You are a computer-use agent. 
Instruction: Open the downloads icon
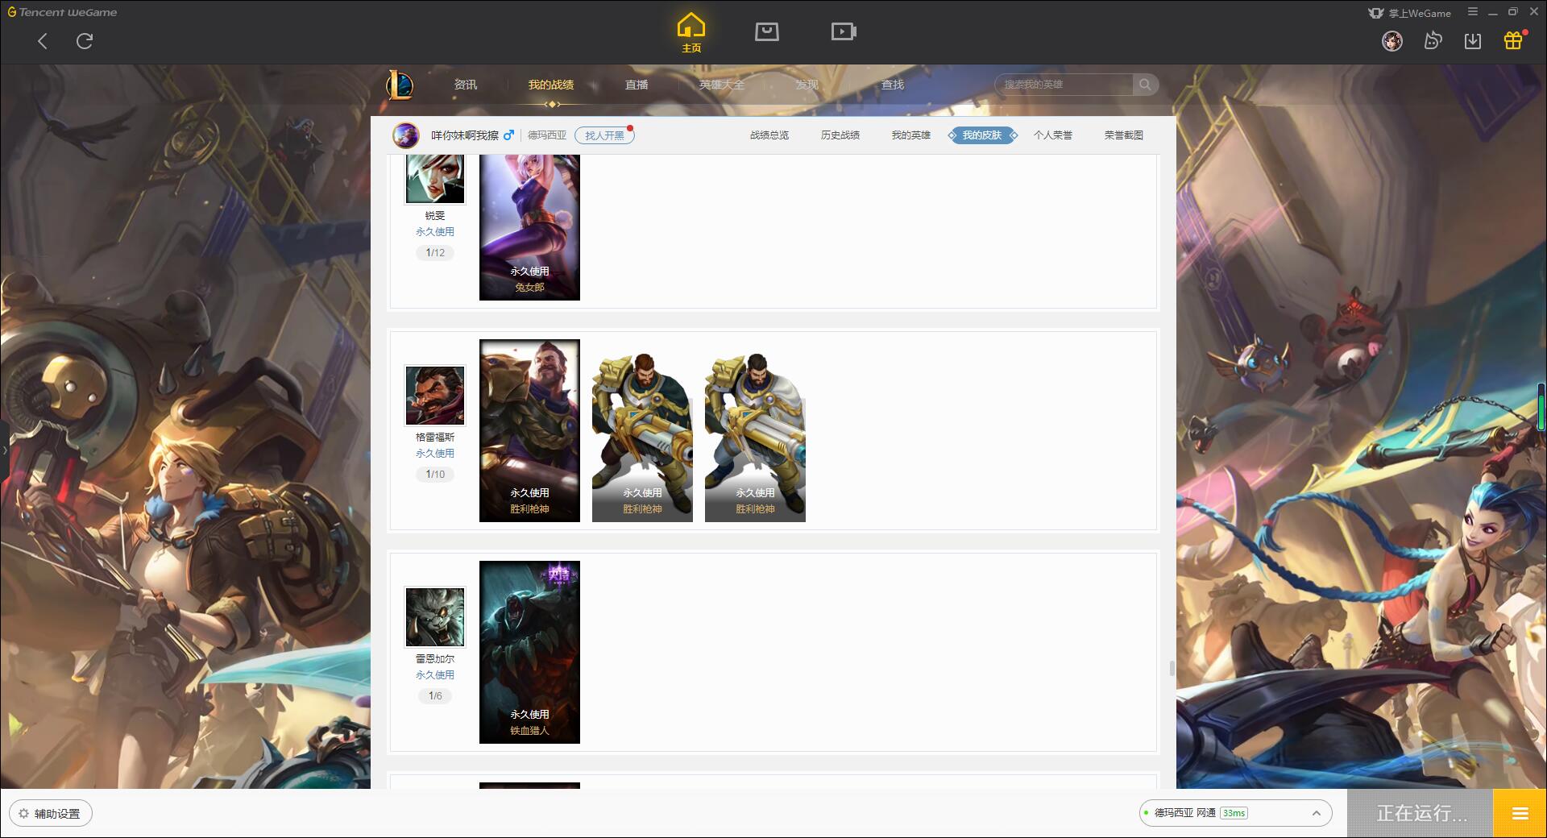[1473, 41]
